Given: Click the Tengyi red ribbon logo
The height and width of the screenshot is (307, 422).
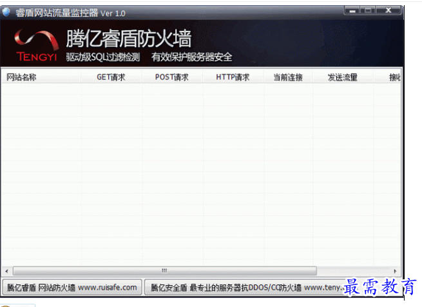Looking at the screenshot, I should pyautogui.click(x=36, y=45).
